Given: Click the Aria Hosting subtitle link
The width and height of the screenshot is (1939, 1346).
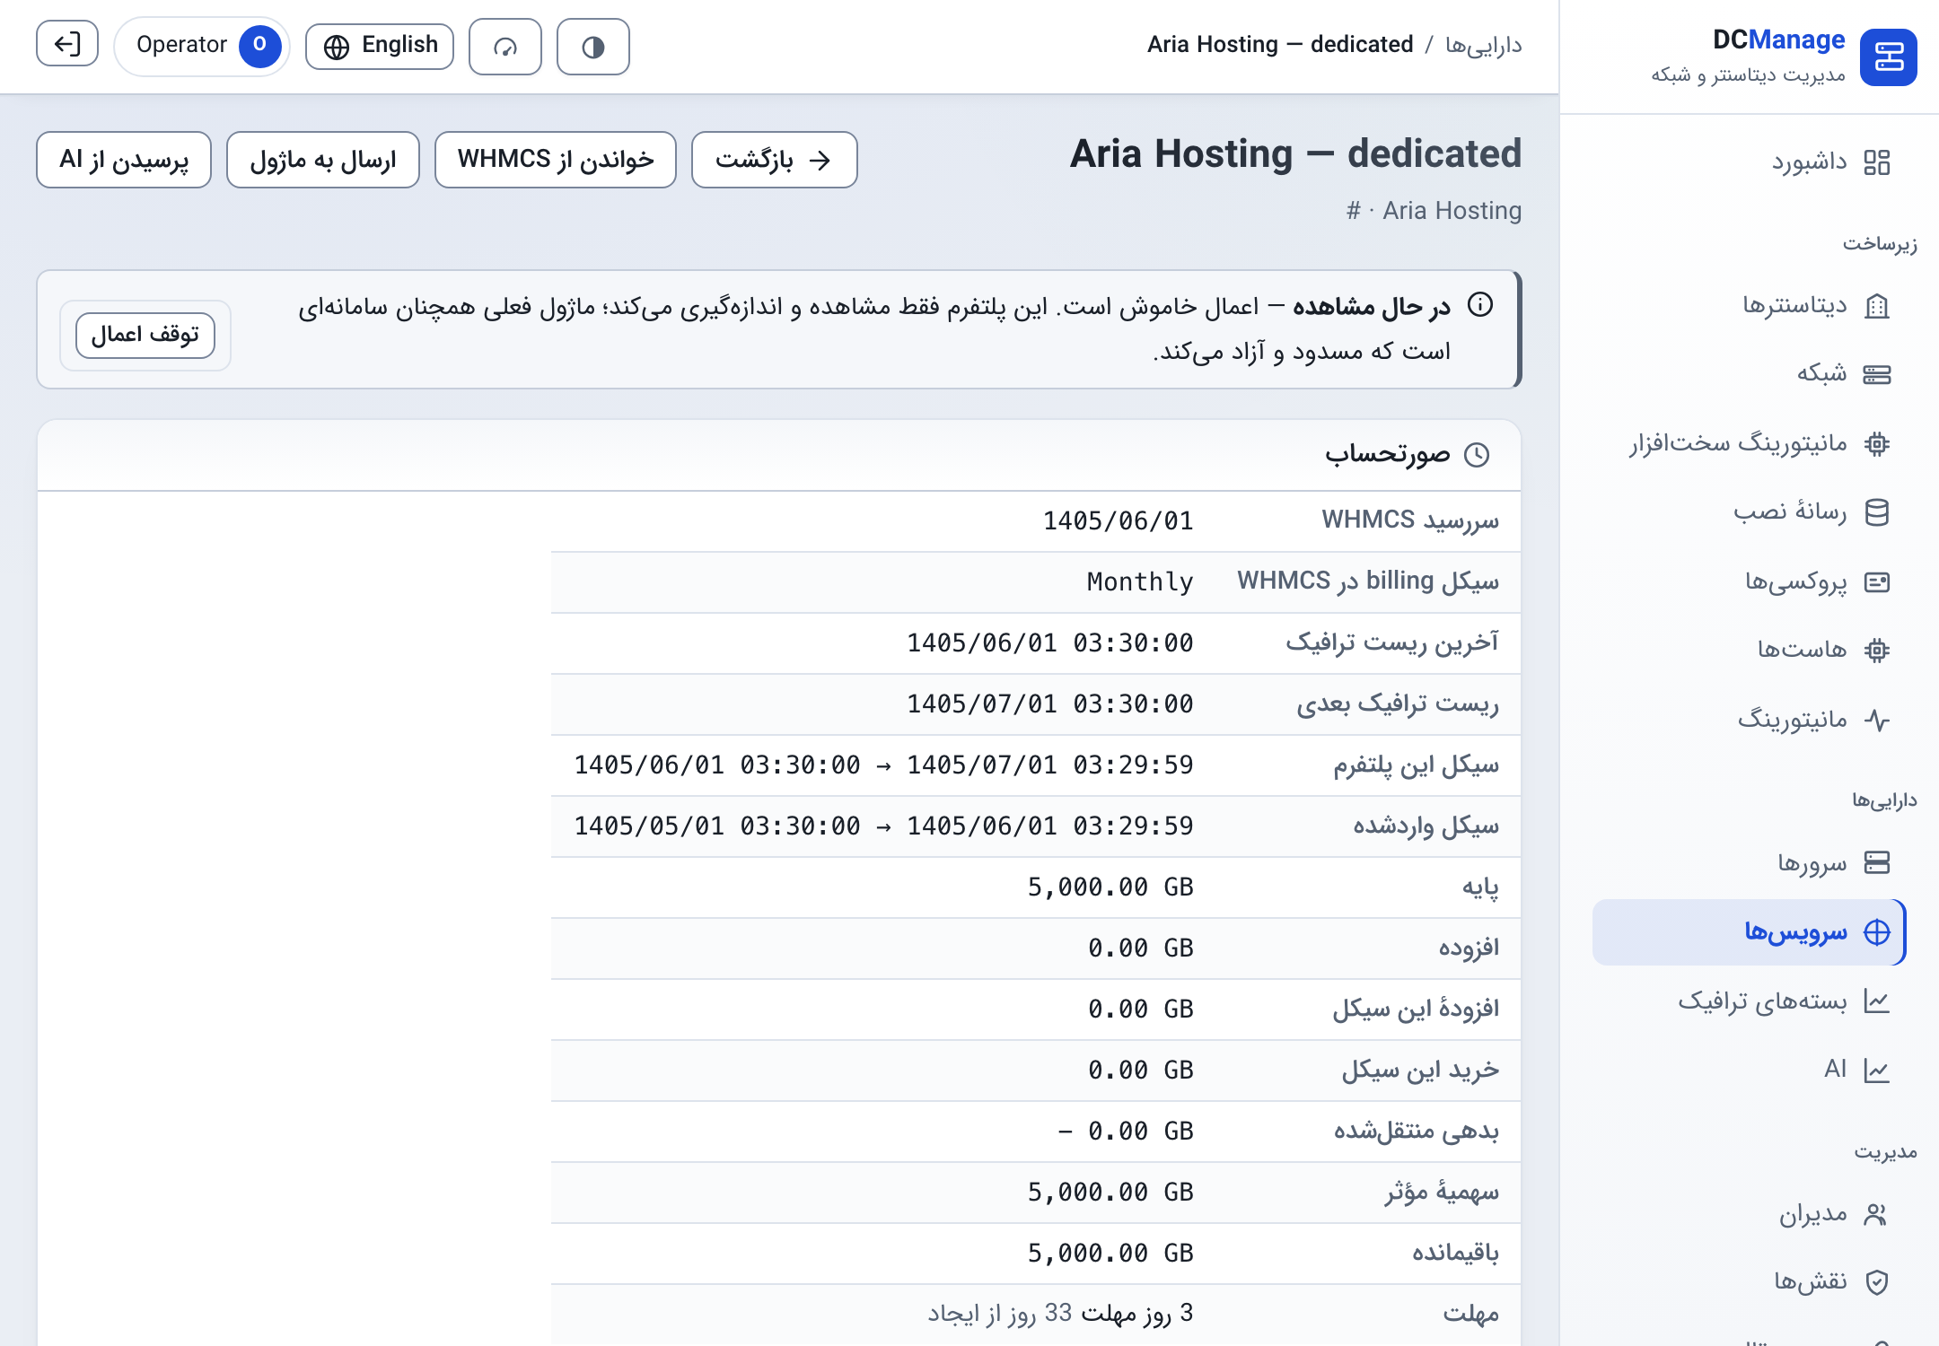Looking at the screenshot, I should coord(1452,211).
